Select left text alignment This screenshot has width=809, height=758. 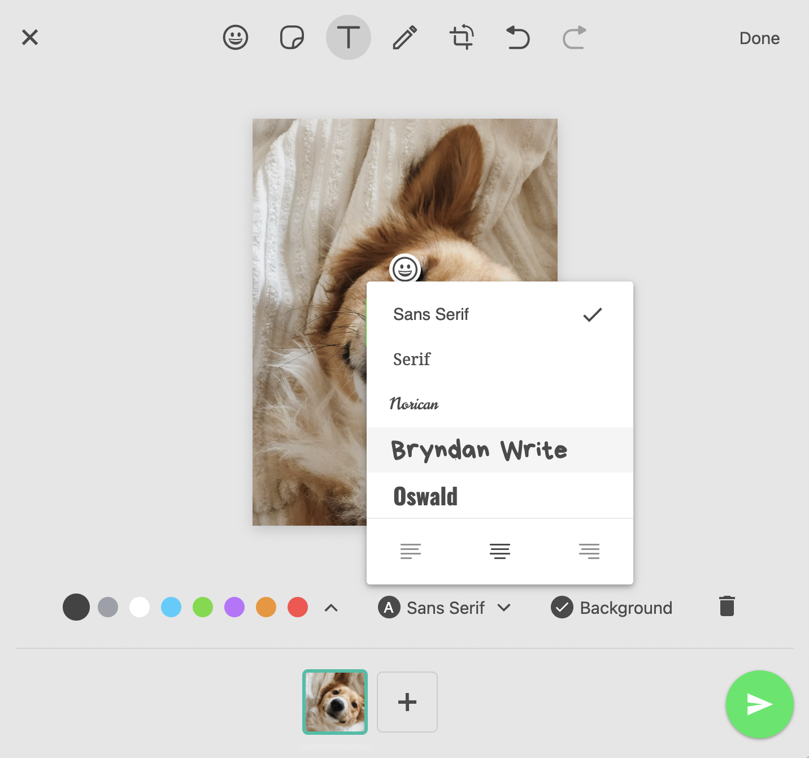click(x=411, y=551)
